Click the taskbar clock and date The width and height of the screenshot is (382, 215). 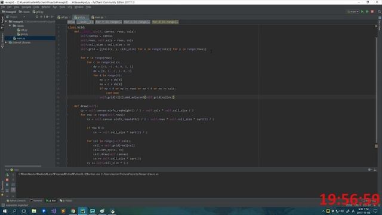coord(363,211)
